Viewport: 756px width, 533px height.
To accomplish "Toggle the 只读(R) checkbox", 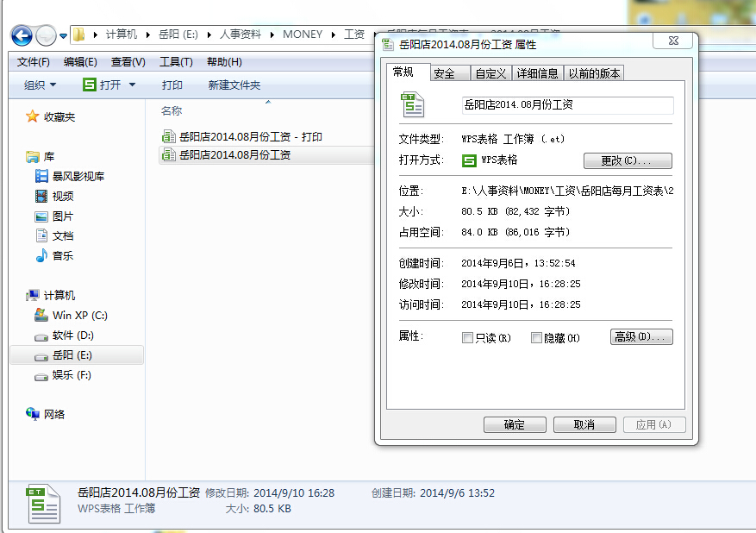I will (x=467, y=337).
